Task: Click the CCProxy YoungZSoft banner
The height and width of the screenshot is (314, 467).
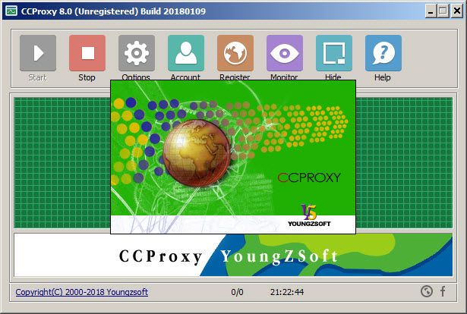Action: click(x=233, y=255)
